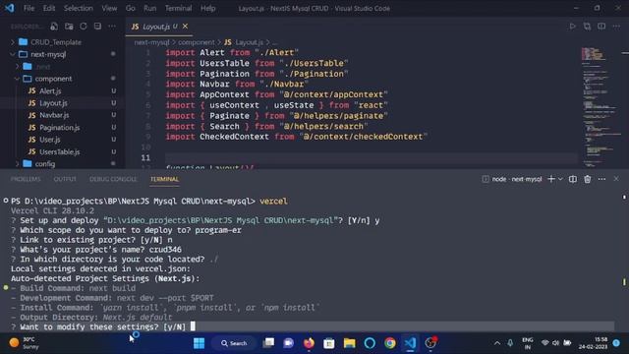
Task: Open the chat app taskbar icon
Action: [288, 343]
